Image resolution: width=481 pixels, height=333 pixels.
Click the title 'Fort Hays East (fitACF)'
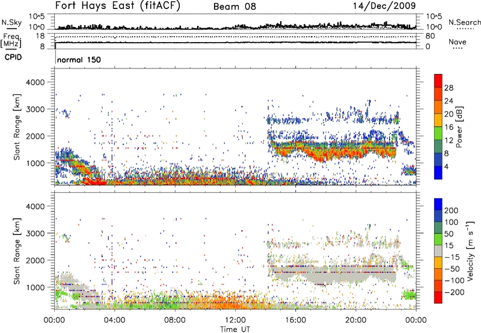click(x=117, y=5)
